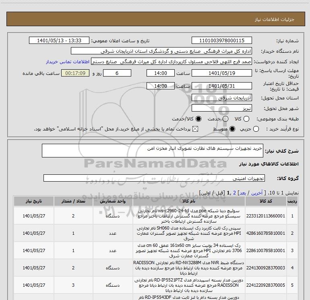The height and width of the screenshot is (300, 310).
Task: Select the کالا/خدمت radio button
Action: (x=198, y=119)
